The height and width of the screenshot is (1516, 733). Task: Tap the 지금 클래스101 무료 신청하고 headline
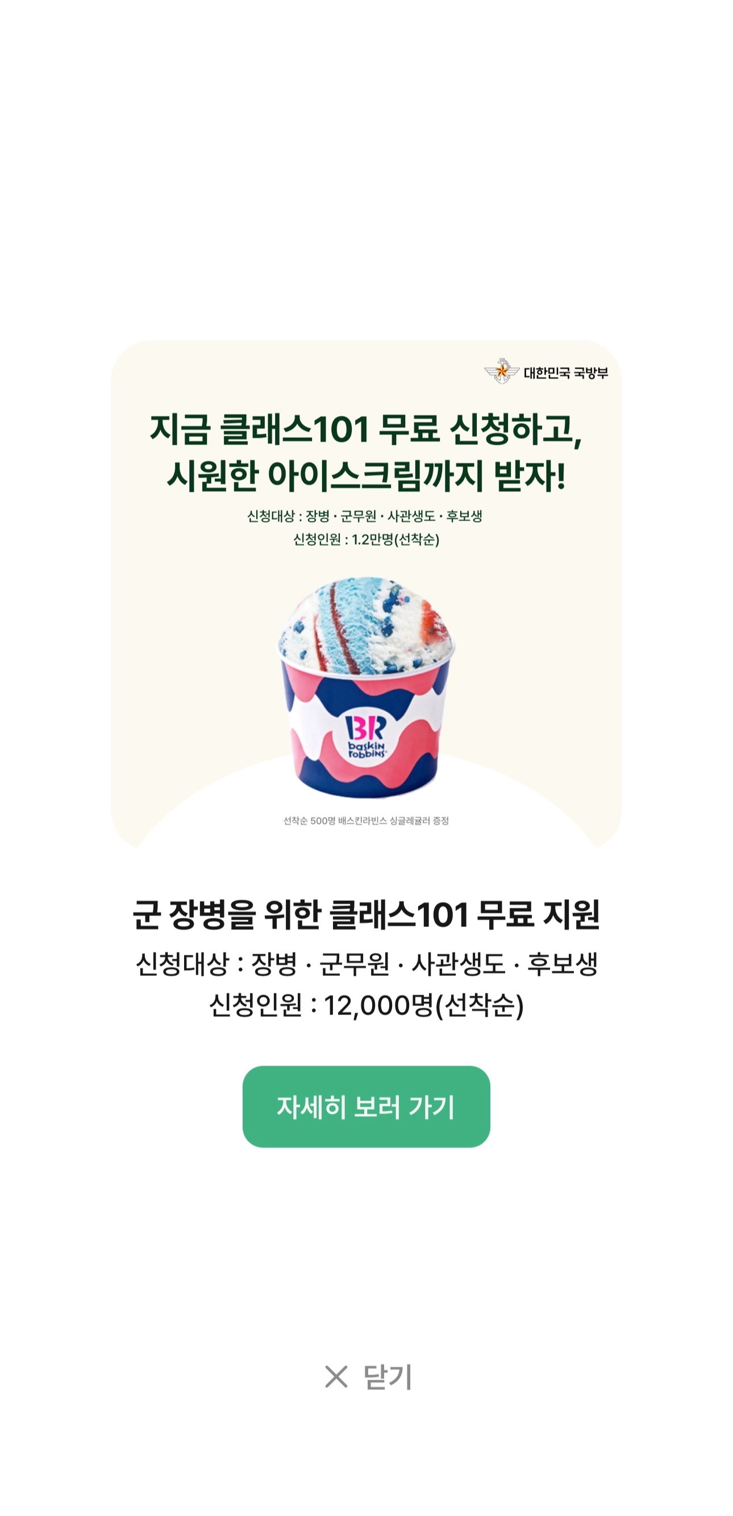(x=366, y=428)
